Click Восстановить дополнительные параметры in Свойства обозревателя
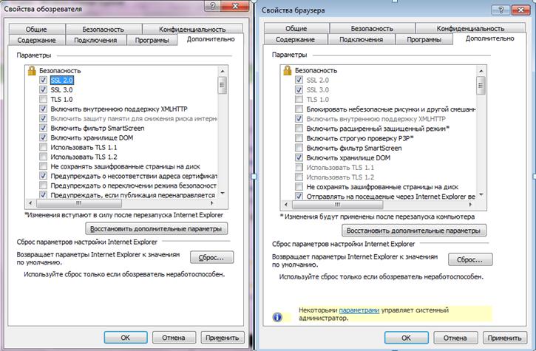Image resolution: width=536 pixels, height=351 pixels. pos(156,228)
